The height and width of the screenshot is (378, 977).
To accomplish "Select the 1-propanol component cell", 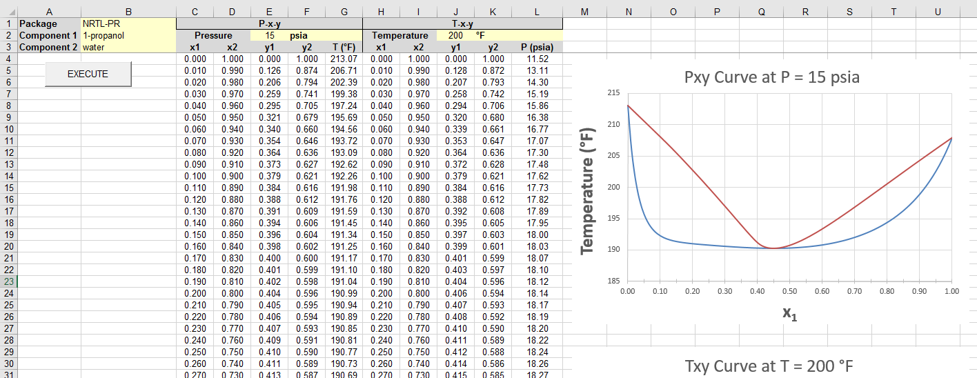I will click(128, 35).
